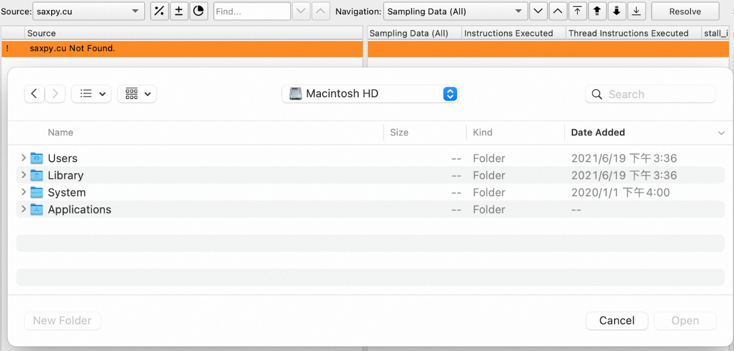The image size is (734, 351).
Task: Navigate back in file dialog
Action: [35, 93]
